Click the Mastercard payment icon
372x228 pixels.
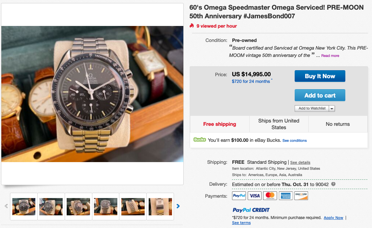(x=270, y=196)
